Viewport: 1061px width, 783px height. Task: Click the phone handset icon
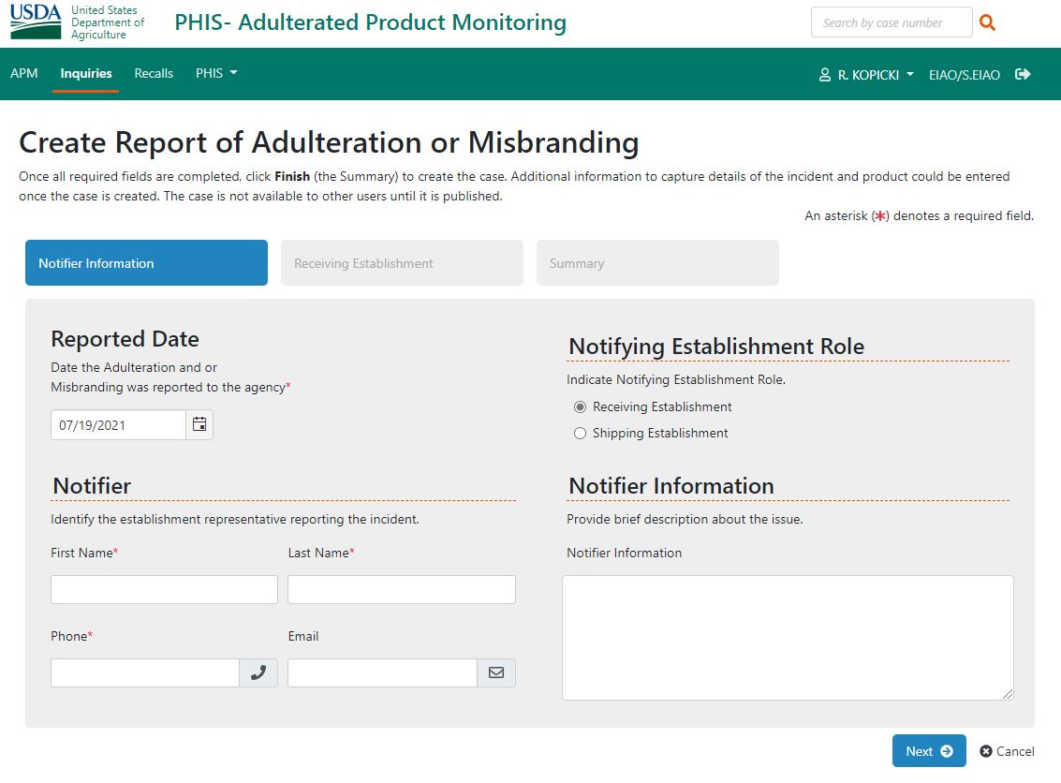pos(258,672)
